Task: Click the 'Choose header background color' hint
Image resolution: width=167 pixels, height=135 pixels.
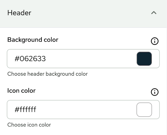Action: point(47,74)
